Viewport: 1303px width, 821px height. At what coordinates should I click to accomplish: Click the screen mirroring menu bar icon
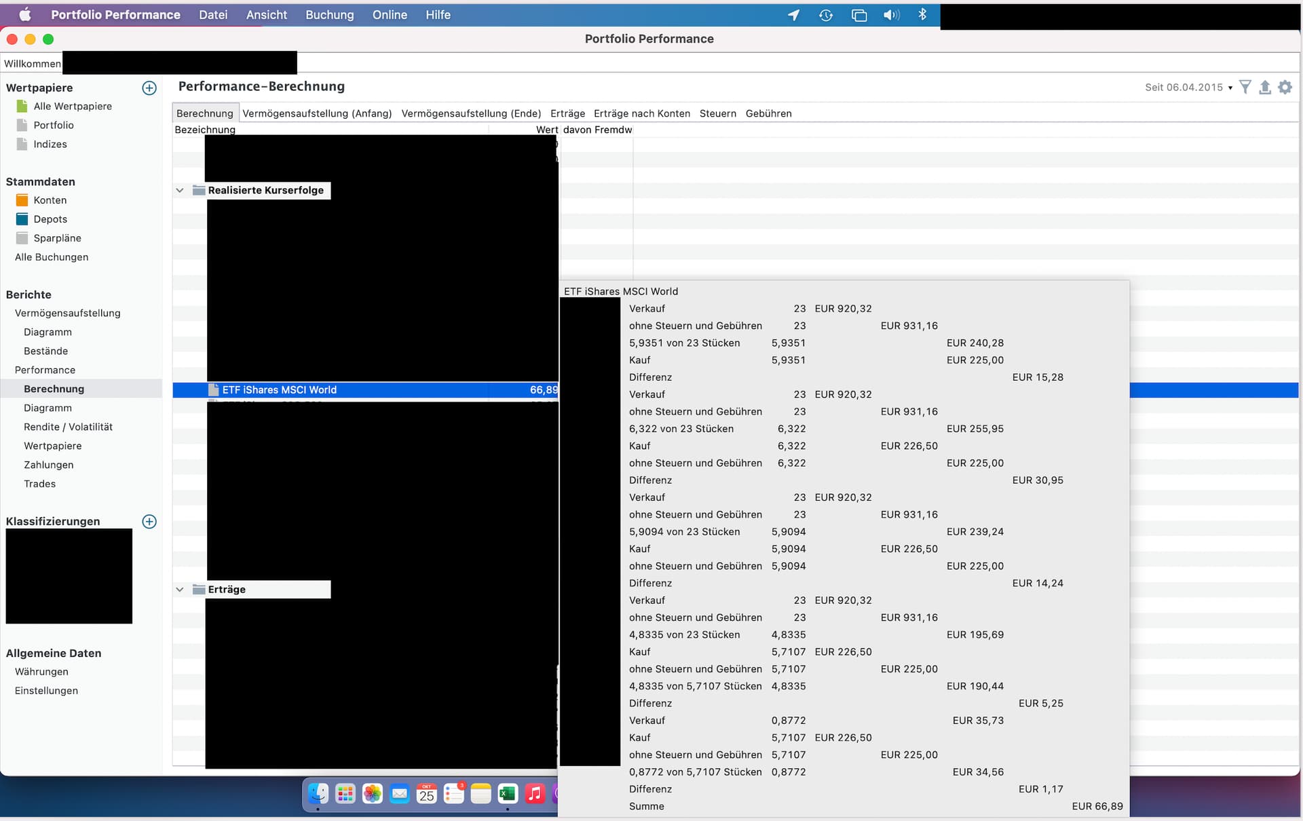click(859, 15)
